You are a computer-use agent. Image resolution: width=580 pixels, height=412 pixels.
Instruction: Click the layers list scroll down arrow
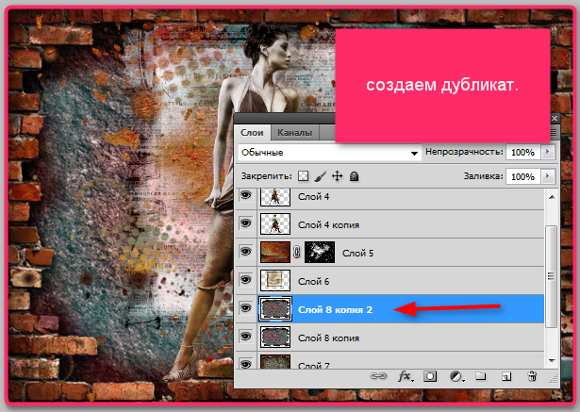click(552, 360)
